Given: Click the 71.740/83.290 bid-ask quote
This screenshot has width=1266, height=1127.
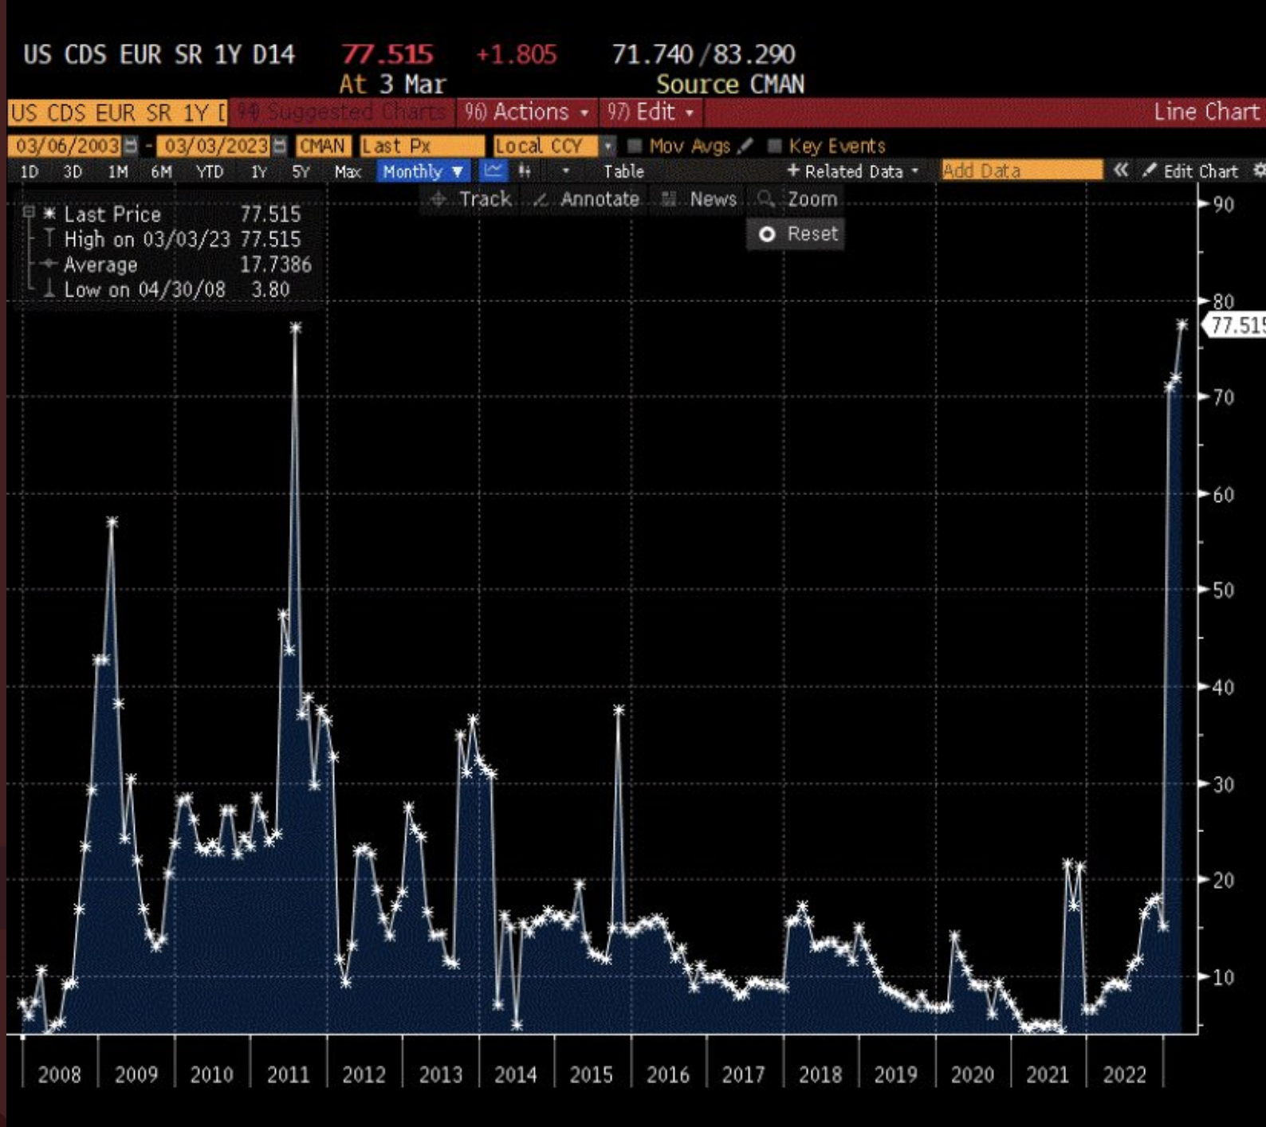Looking at the screenshot, I should (704, 54).
